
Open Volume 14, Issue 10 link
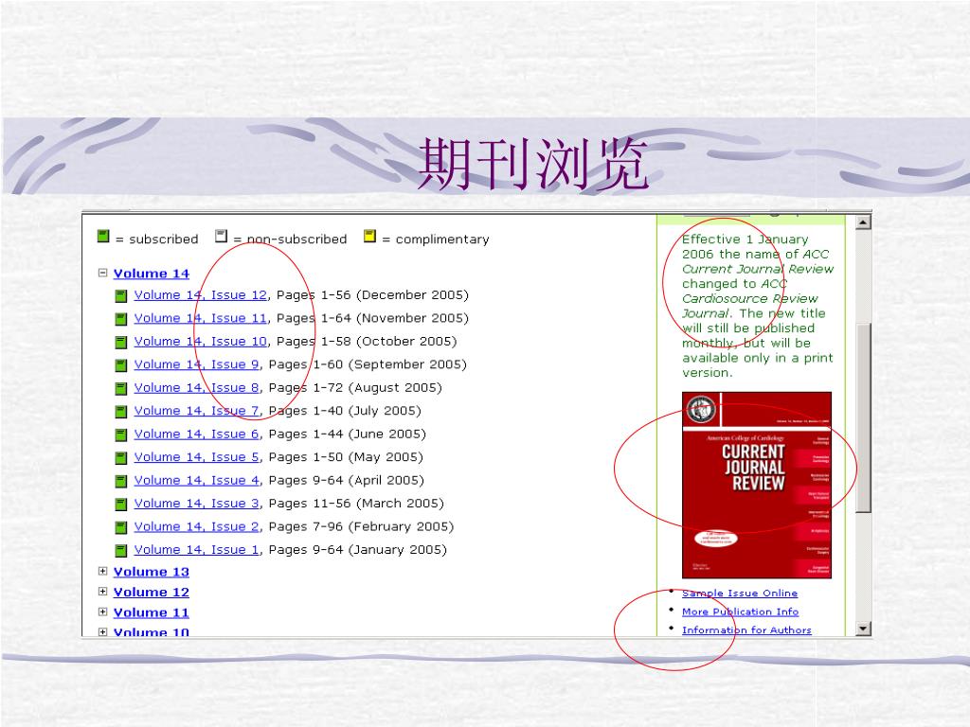(201, 341)
